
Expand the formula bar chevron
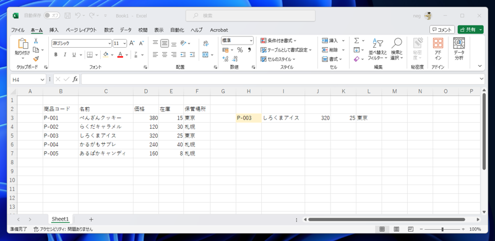click(x=481, y=79)
